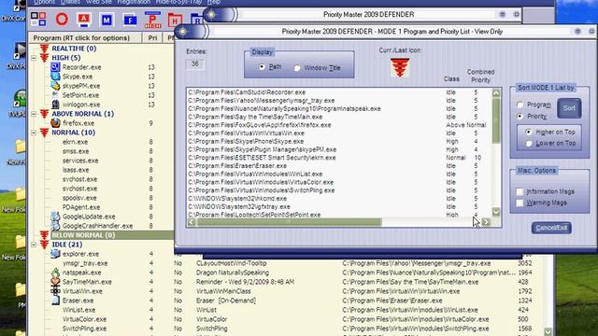Click the Program column header

click(85, 37)
